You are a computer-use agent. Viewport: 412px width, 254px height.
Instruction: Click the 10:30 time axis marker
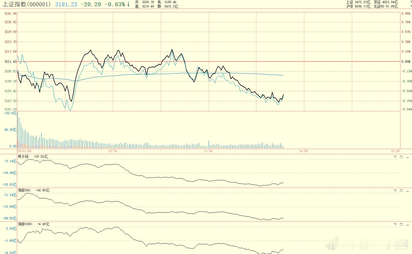[113, 151]
